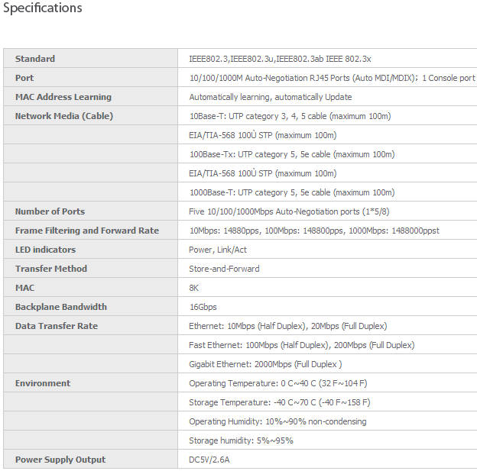Click the Standard row label
Screen dimensions: 477x471
click(x=35, y=59)
